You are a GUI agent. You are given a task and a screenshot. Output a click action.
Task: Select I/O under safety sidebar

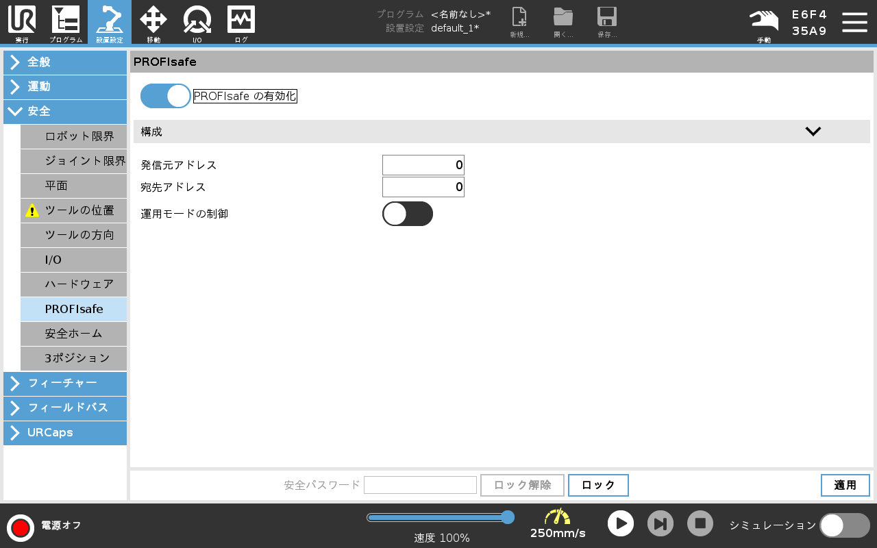point(73,260)
